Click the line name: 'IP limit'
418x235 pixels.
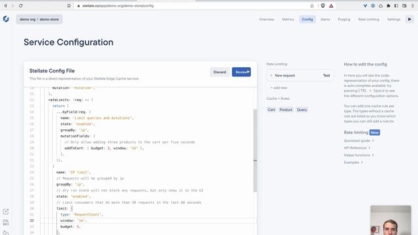coord(73,172)
